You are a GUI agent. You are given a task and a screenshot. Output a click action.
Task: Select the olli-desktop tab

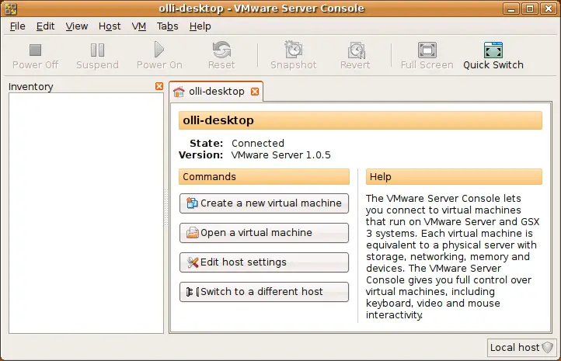click(217, 92)
